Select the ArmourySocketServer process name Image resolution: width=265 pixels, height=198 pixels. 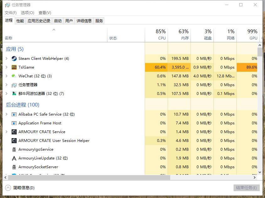[38, 167]
